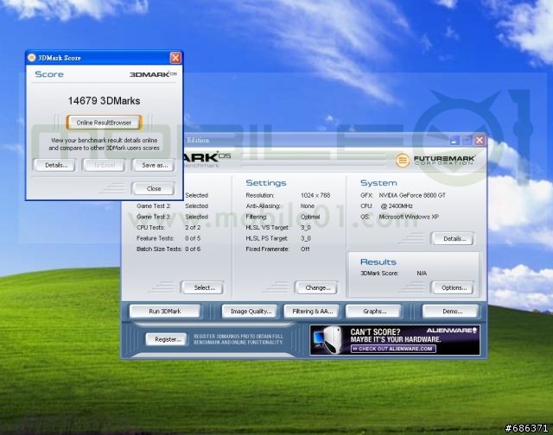Click the Alienware advertisement banner
The image size is (553, 435).
tap(395, 340)
